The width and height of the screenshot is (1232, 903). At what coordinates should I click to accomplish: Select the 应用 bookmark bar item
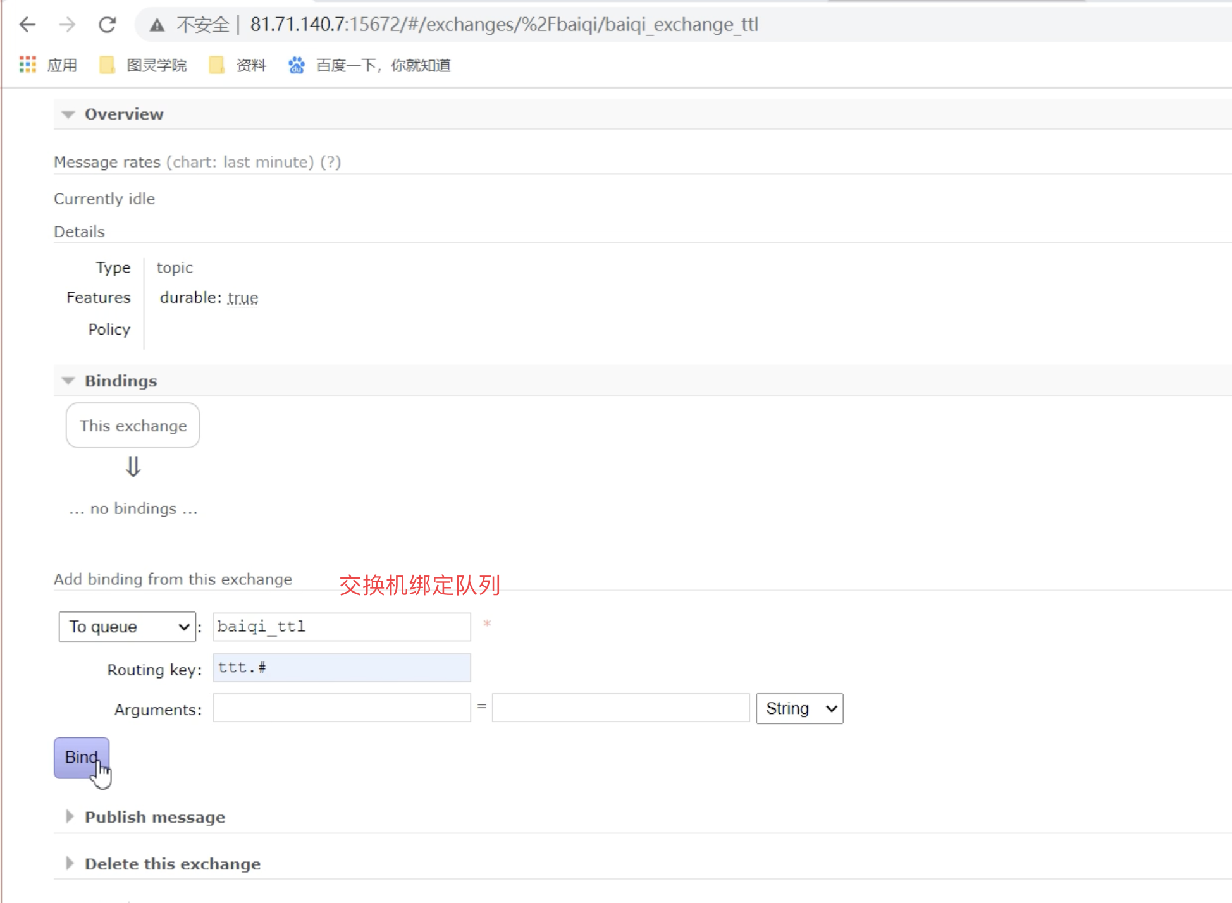(63, 64)
